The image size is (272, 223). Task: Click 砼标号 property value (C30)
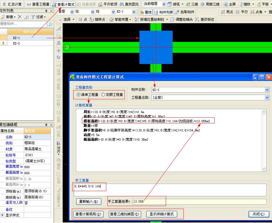37,155
